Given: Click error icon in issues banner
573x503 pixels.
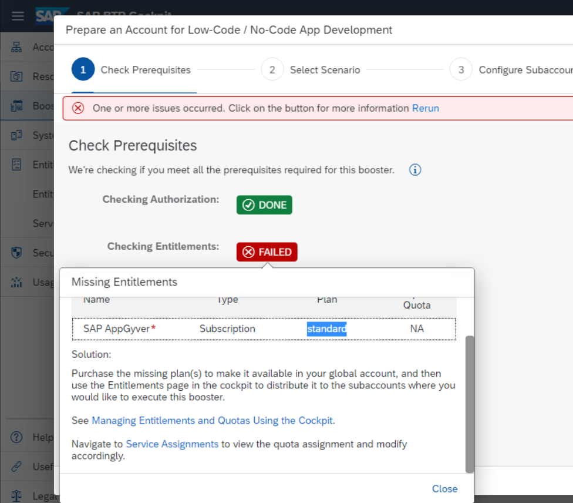Looking at the screenshot, I should (x=78, y=108).
